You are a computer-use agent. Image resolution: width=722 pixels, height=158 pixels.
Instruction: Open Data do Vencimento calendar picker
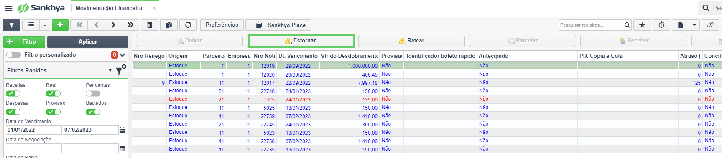point(122,130)
